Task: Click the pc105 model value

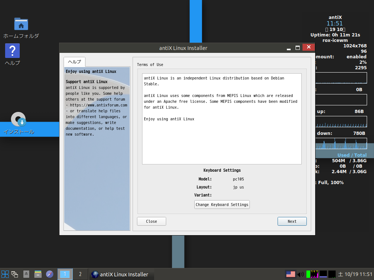Action: point(238,179)
